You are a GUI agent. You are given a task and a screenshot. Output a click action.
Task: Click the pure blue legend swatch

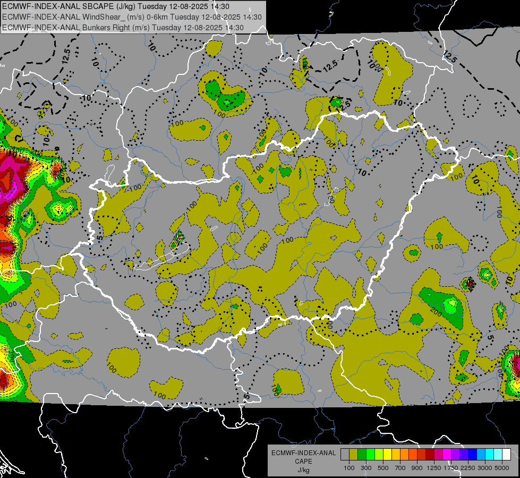(473, 455)
